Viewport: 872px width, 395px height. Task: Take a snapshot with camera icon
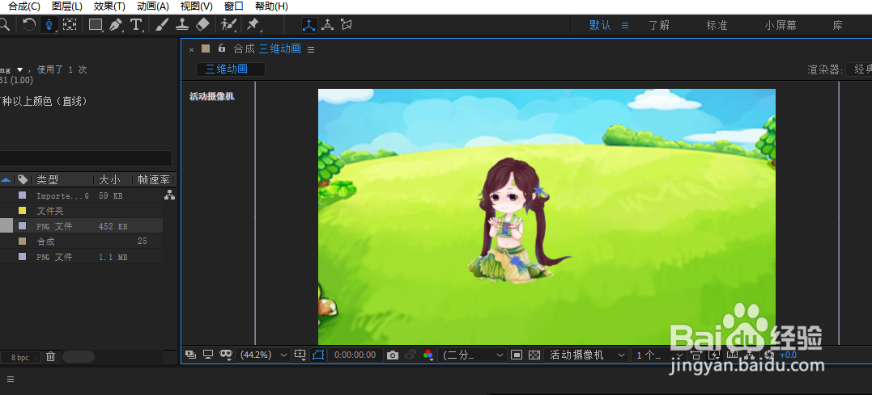393,355
